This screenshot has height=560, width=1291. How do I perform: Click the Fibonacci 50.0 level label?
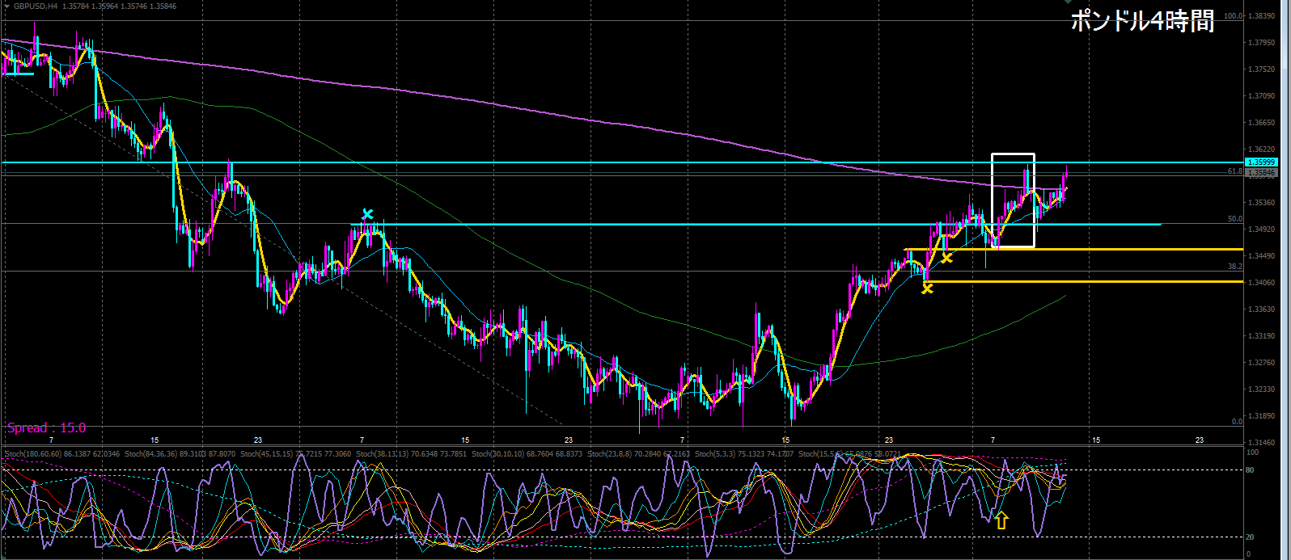(1235, 219)
